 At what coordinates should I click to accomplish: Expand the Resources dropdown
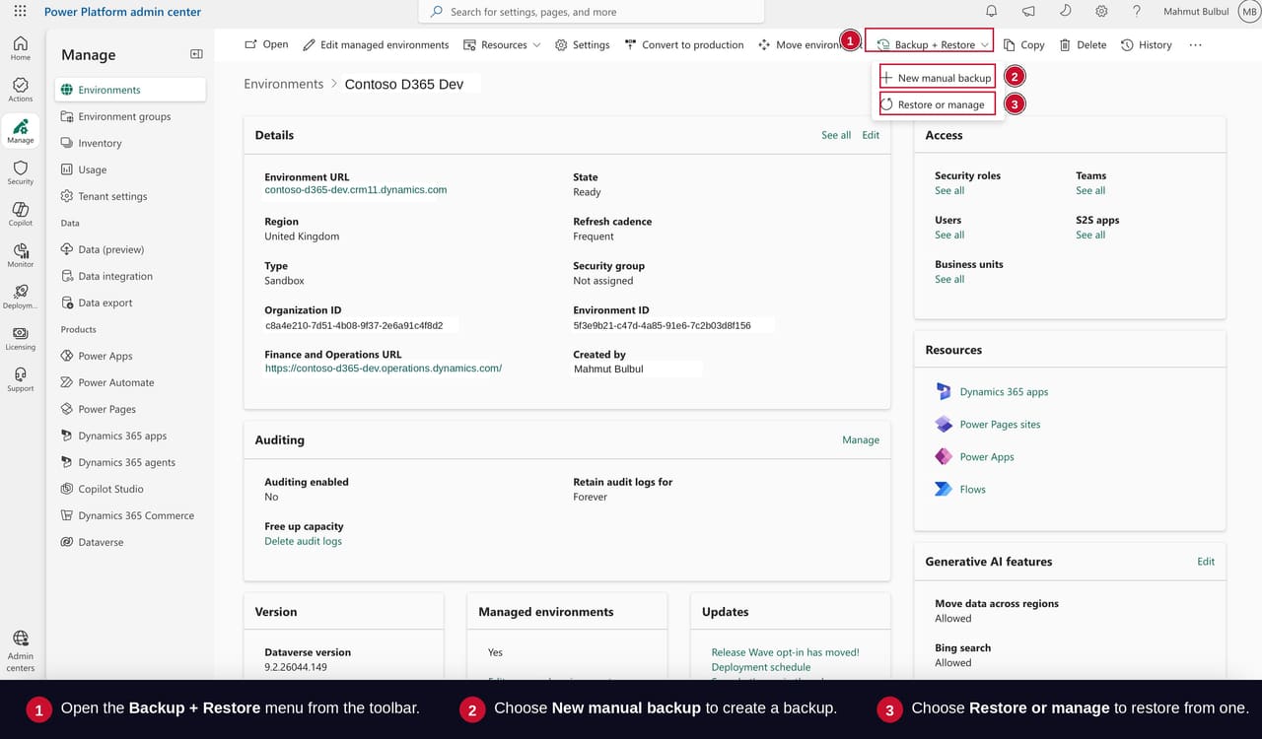(502, 44)
